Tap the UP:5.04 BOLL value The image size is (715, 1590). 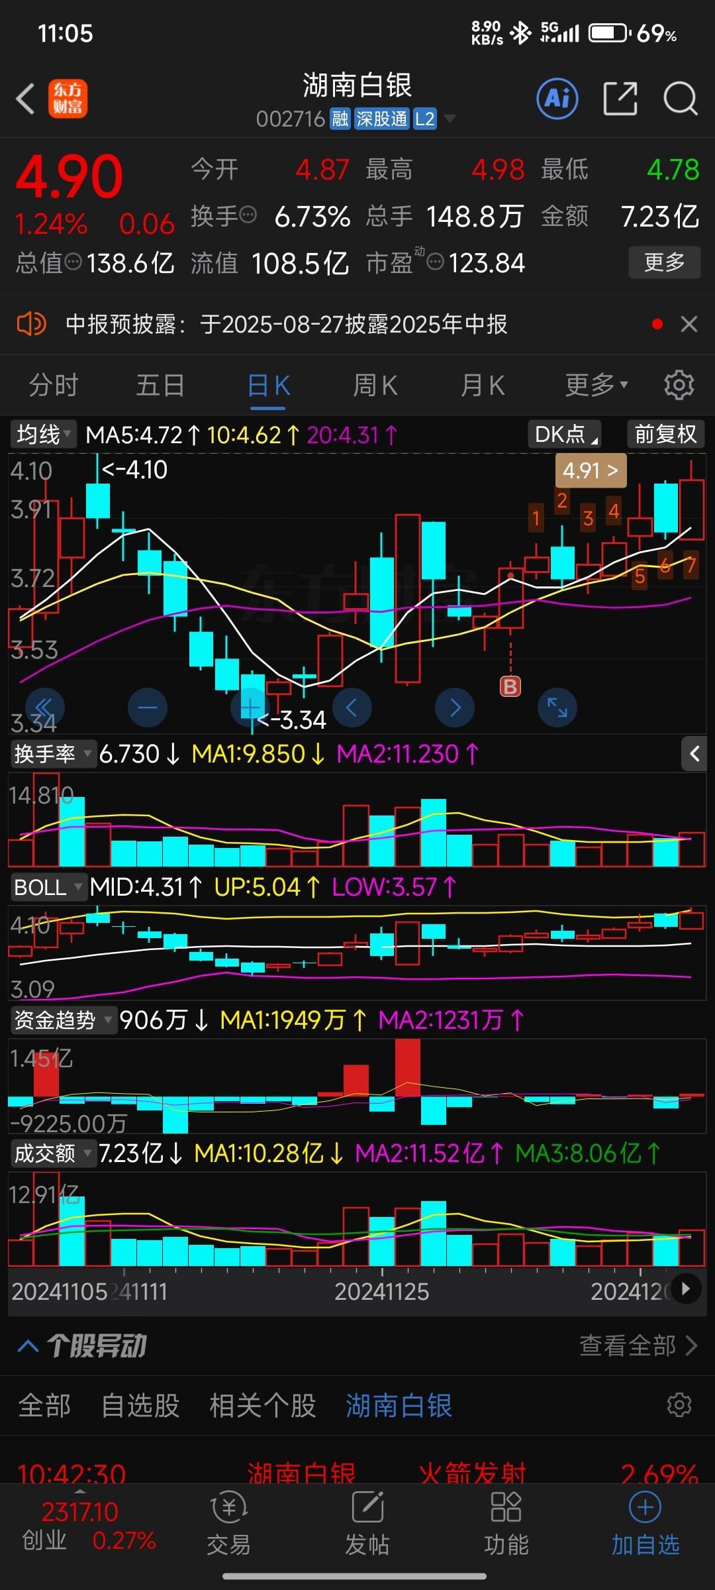pyautogui.click(x=267, y=887)
